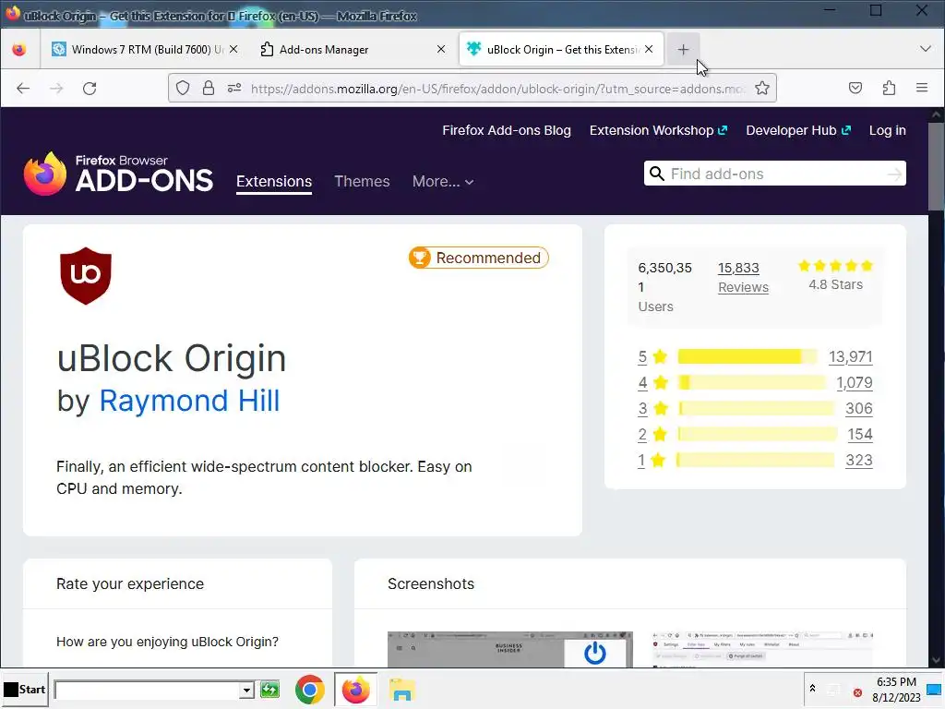Click the green refresh icon beside taskbar input
The image size is (945, 709).
[x=270, y=689]
